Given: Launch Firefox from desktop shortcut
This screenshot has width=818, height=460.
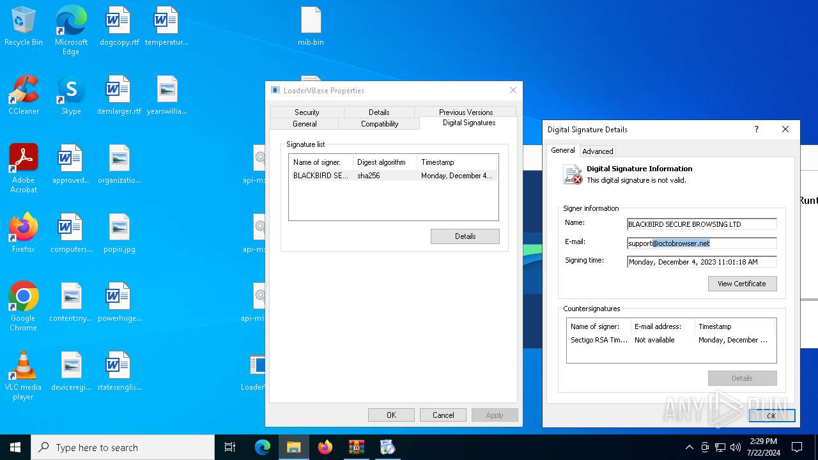Looking at the screenshot, I should point(24,234).
